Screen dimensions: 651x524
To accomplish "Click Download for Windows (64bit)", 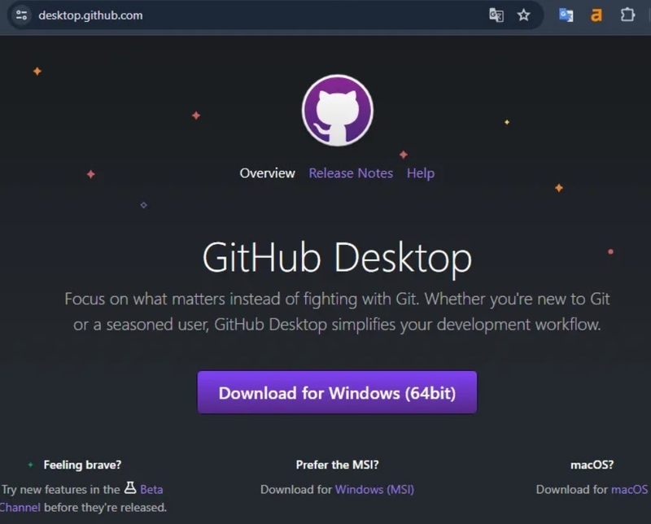I will 337,392.
